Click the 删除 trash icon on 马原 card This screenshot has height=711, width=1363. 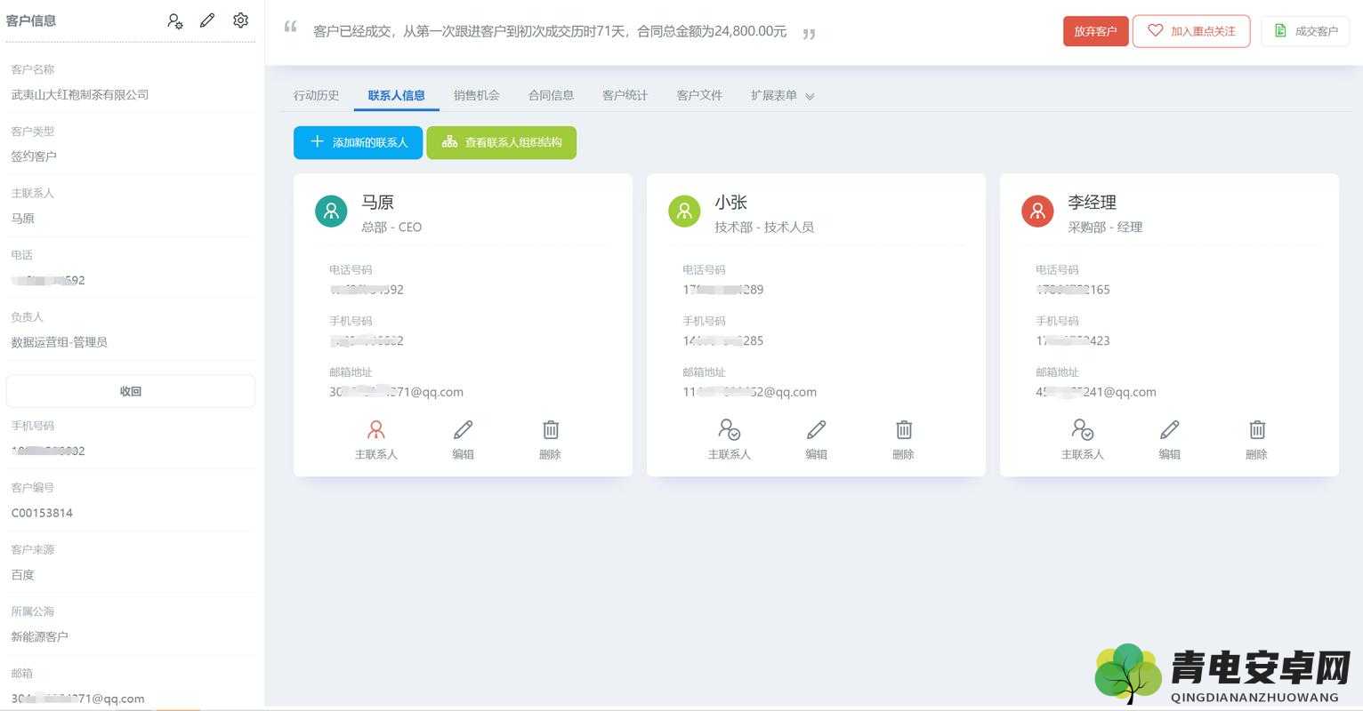coord(551,430)
